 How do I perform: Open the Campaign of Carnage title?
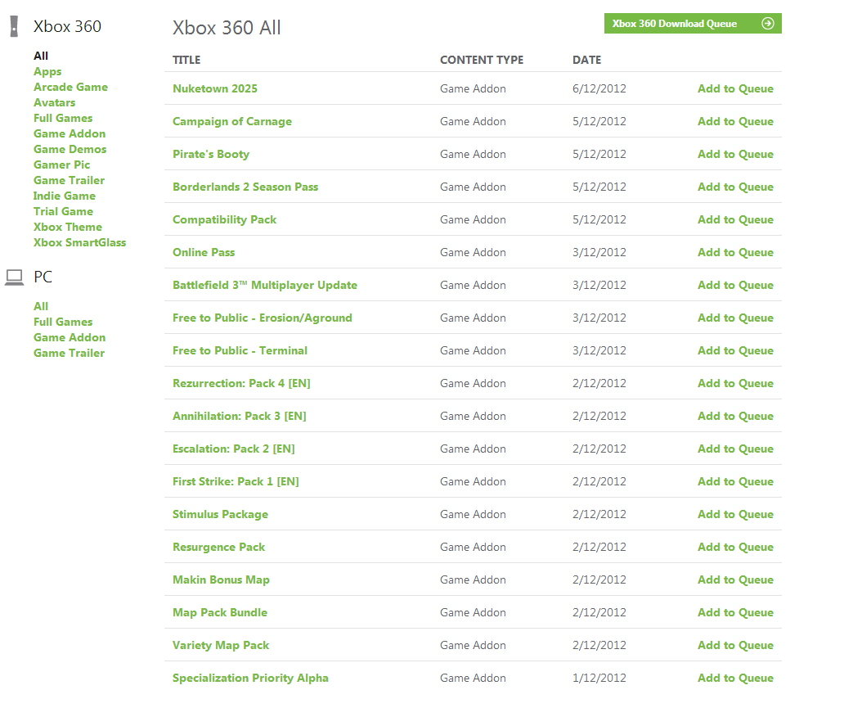(x=232, y=122)
